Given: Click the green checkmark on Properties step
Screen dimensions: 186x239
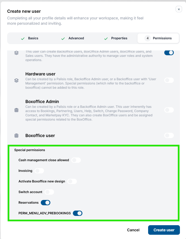Looking at the screenshot, I should (x=106, y=39).
